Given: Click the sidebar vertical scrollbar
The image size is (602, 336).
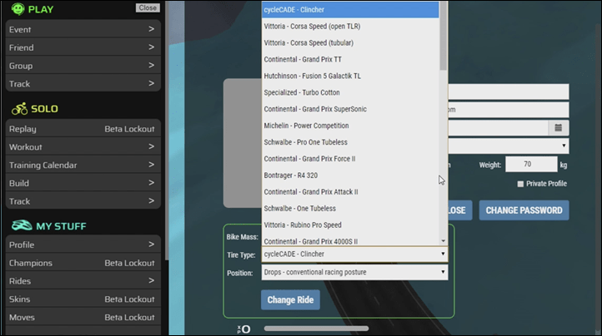Looking at the screenshot, I should coord(167,131).
